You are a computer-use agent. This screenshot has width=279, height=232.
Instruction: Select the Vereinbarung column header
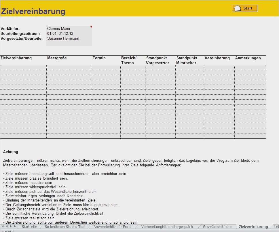click(x=217, y=58)
